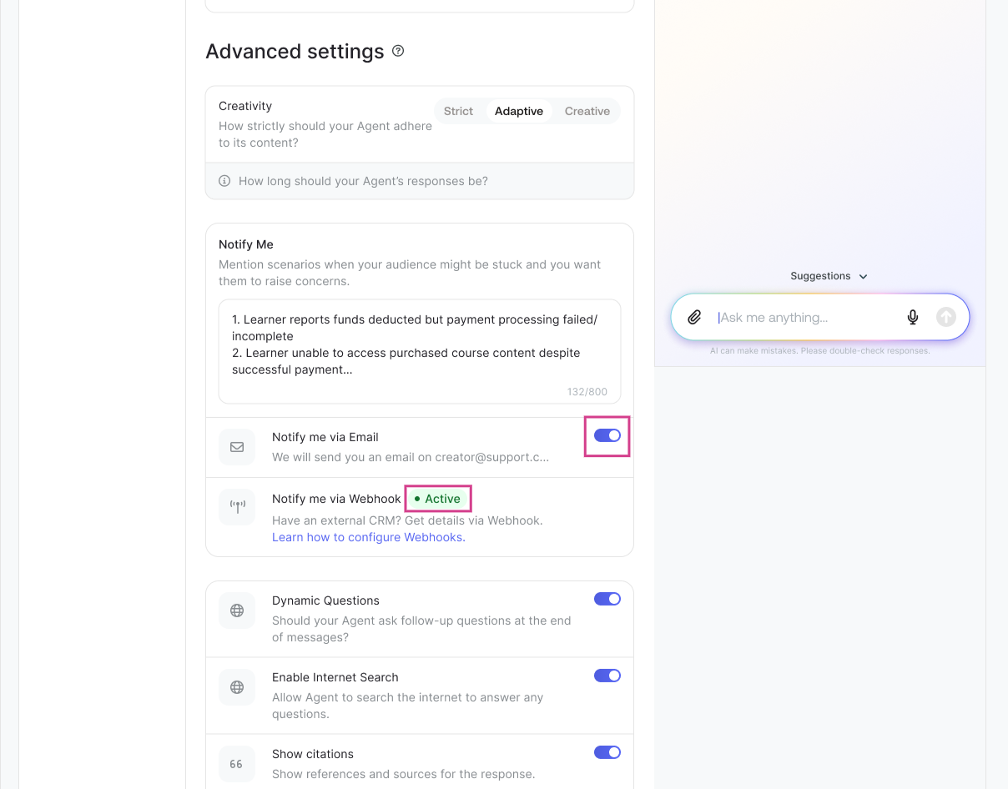Disable the Dynamic Questions toggle
This screenshot has width=1008, height=789.
point(607,599)
